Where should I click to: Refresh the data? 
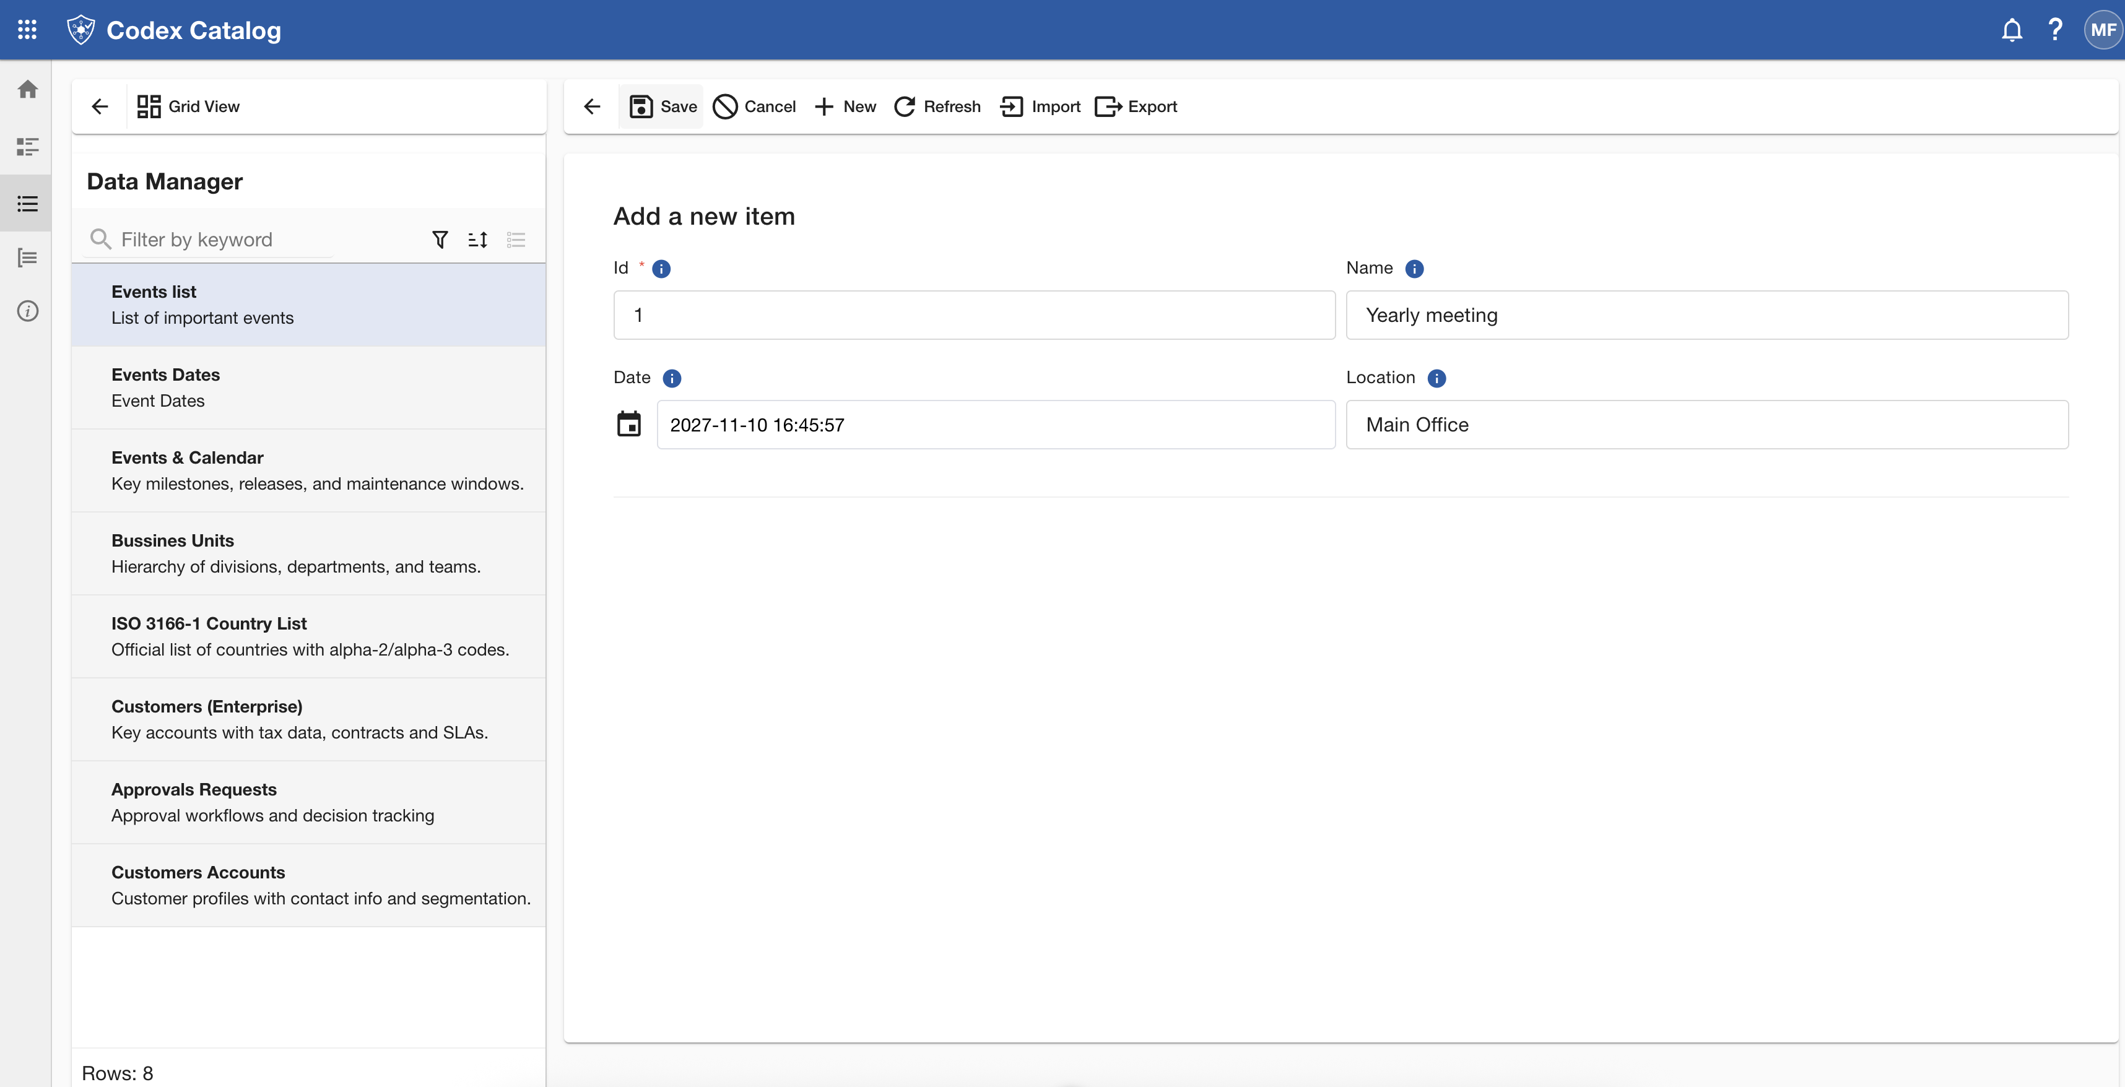pyautogui.click(x=937, y=106)
